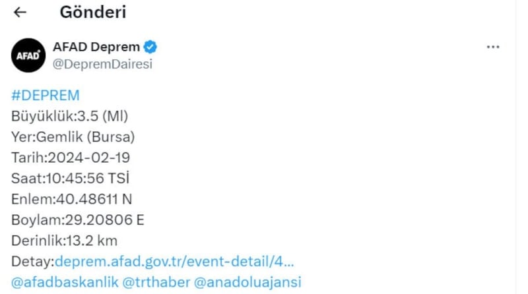The image size is (528, 294).
Task: Open the AFAD Deprem display name
Action: pyautogui.click(x=96, y=47)
